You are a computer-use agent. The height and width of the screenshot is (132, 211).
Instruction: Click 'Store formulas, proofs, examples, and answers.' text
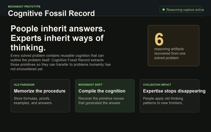tap(33, 101)
